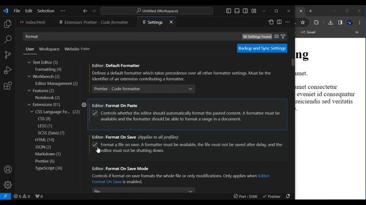Go forward with the right arrow
This screenshot has height=205, width=366.
94,11
